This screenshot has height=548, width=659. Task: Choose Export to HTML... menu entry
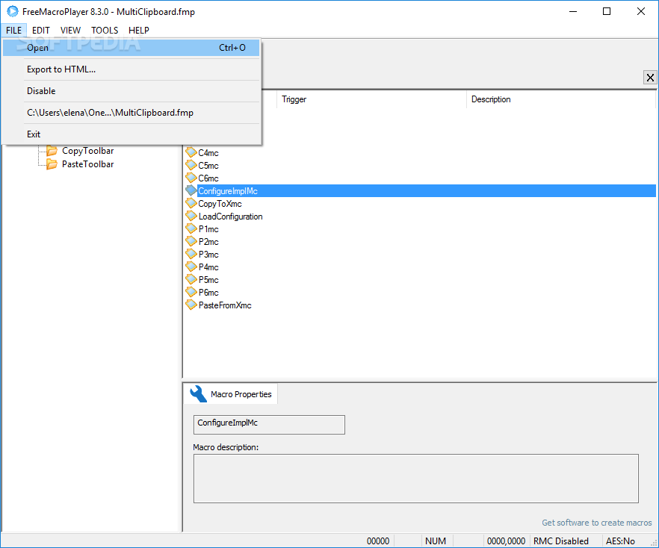[x=132, y=69]
